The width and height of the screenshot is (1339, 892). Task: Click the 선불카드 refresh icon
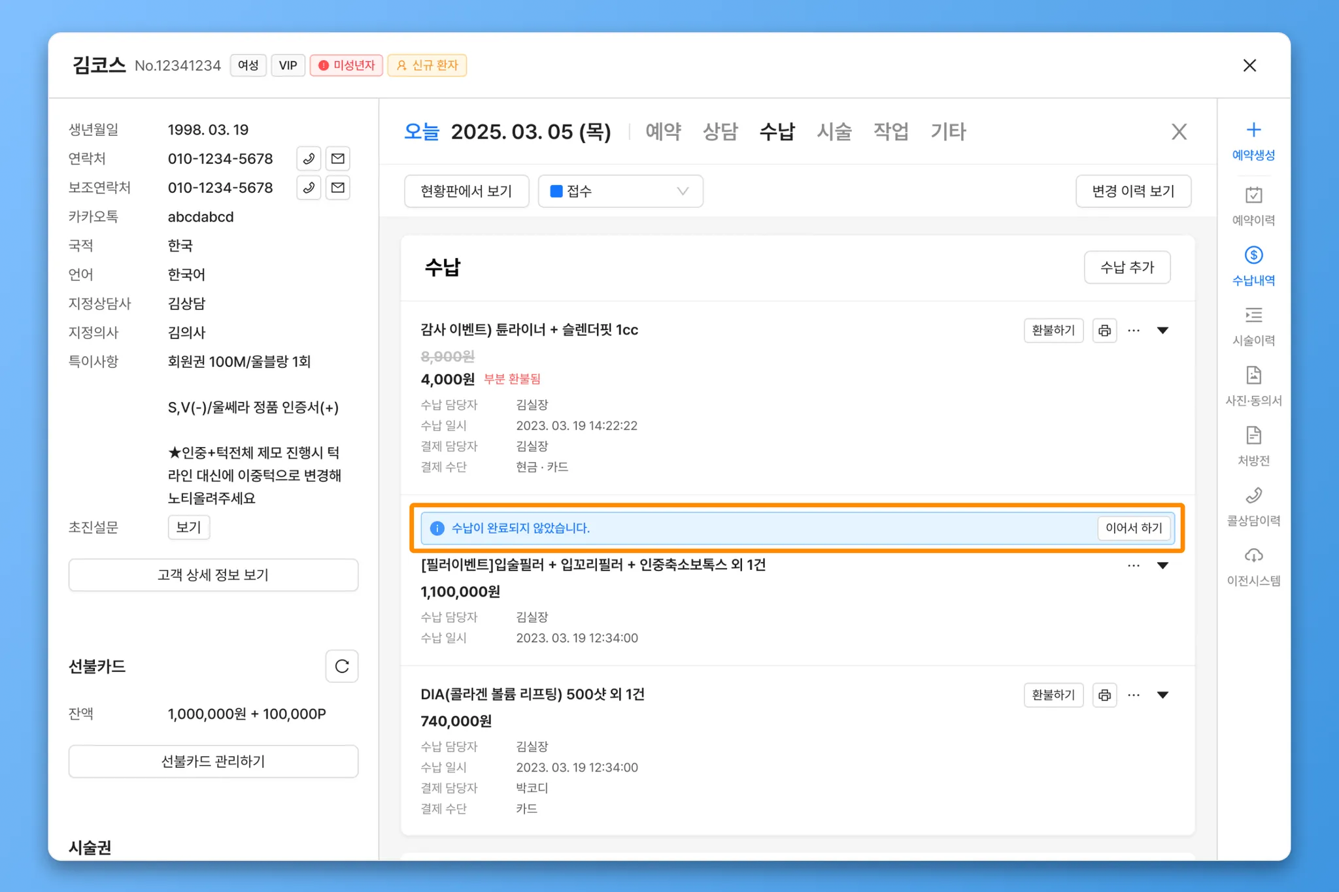tap(341, 666)
